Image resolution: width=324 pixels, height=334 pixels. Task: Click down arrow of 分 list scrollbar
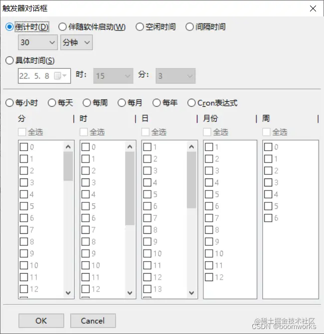pos(68,293)
